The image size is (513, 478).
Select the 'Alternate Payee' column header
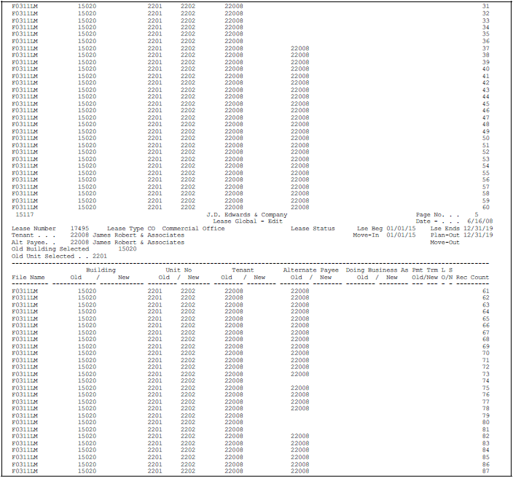click(x=311, y=270)
